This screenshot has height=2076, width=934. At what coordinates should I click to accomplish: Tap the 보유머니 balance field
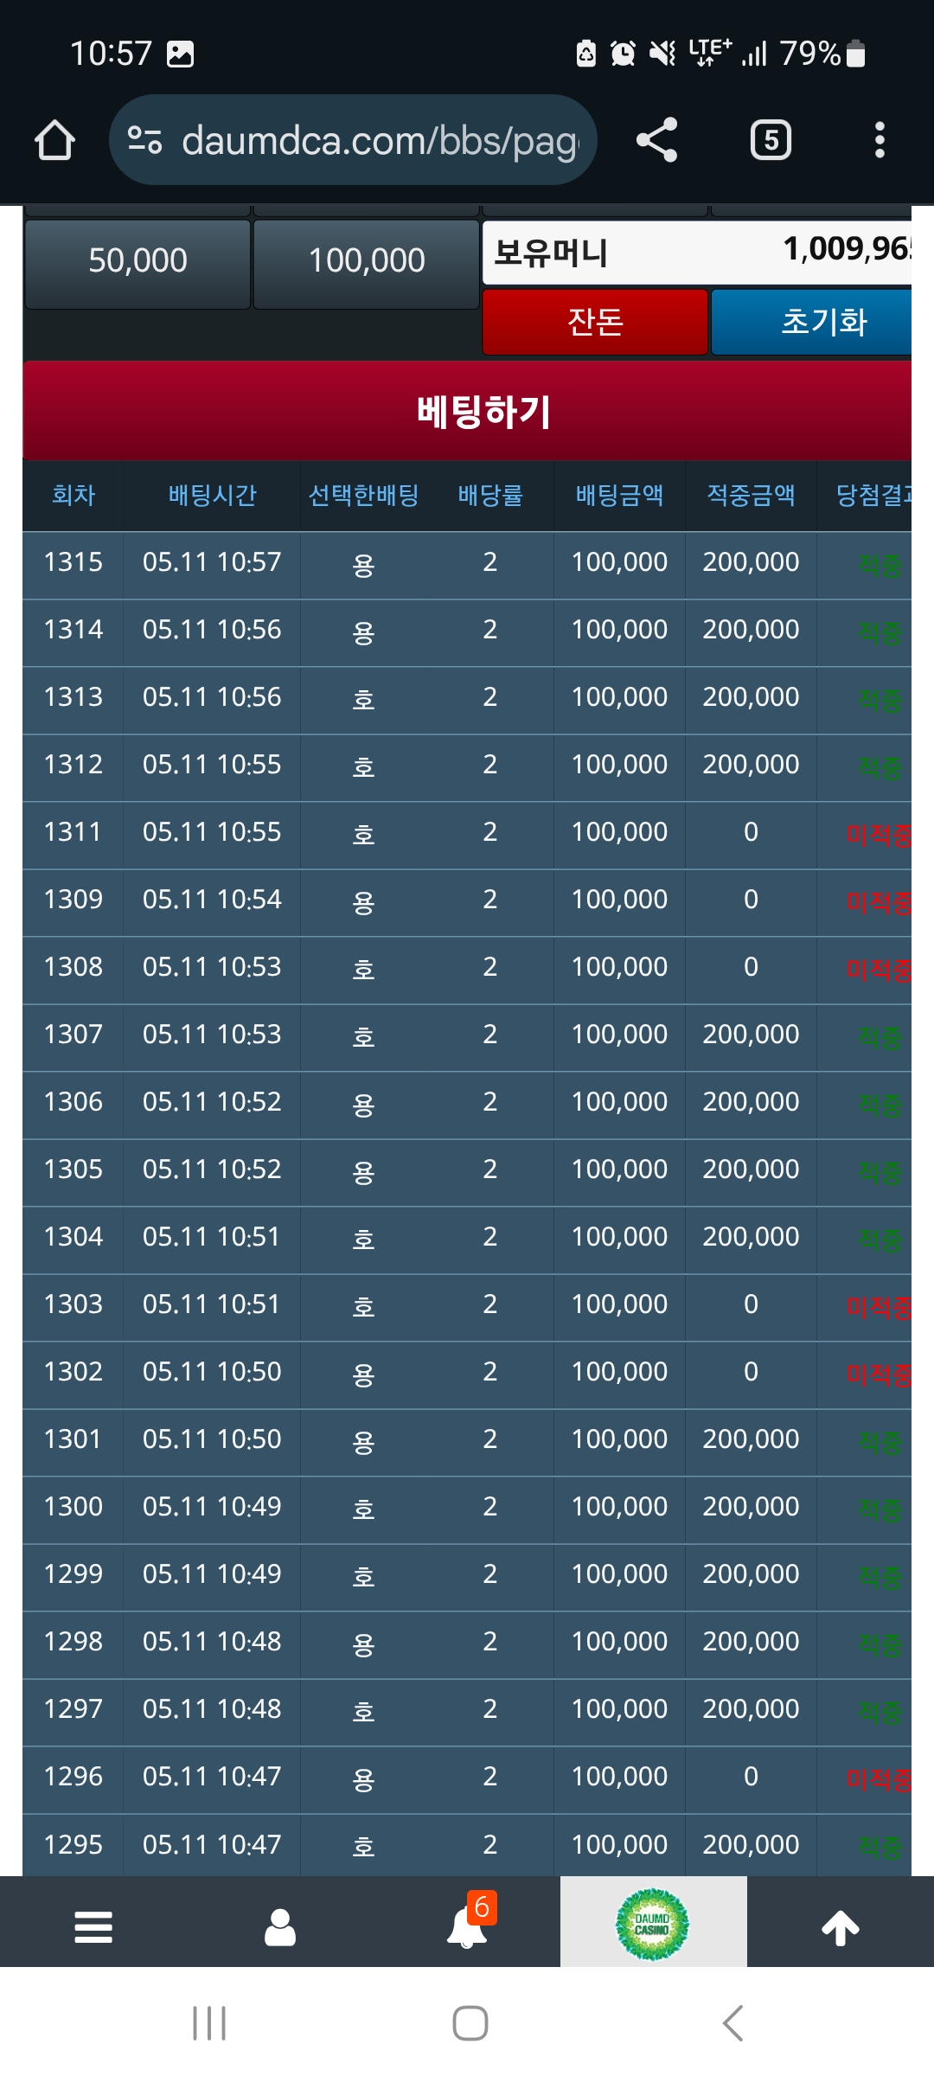click(x=697, y=253)
